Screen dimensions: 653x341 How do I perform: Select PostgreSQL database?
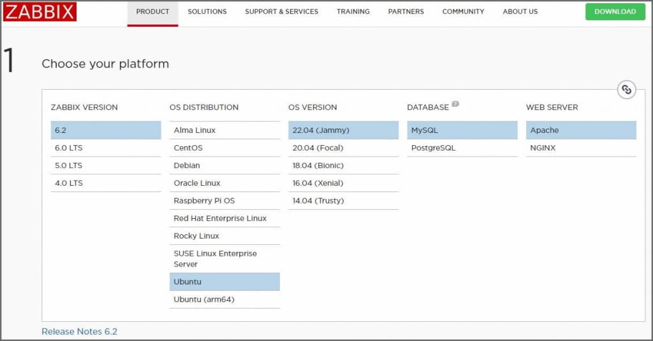click(x=462, y=148)
